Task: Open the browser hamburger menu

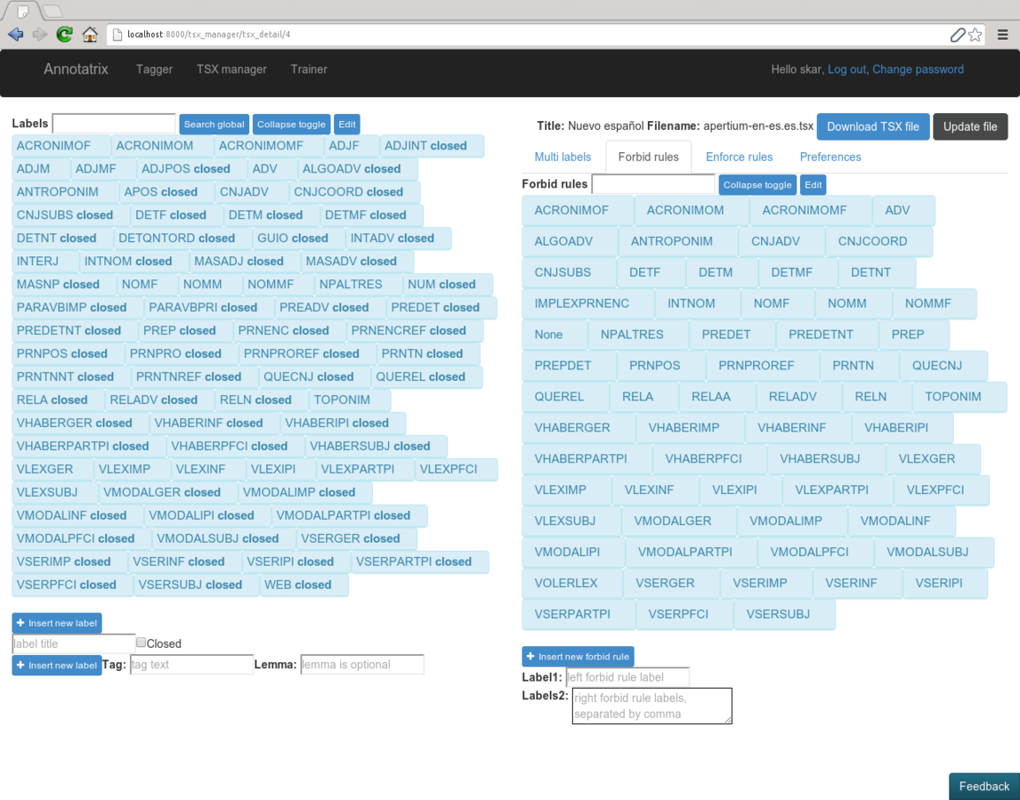Action: click(1003, 35)
